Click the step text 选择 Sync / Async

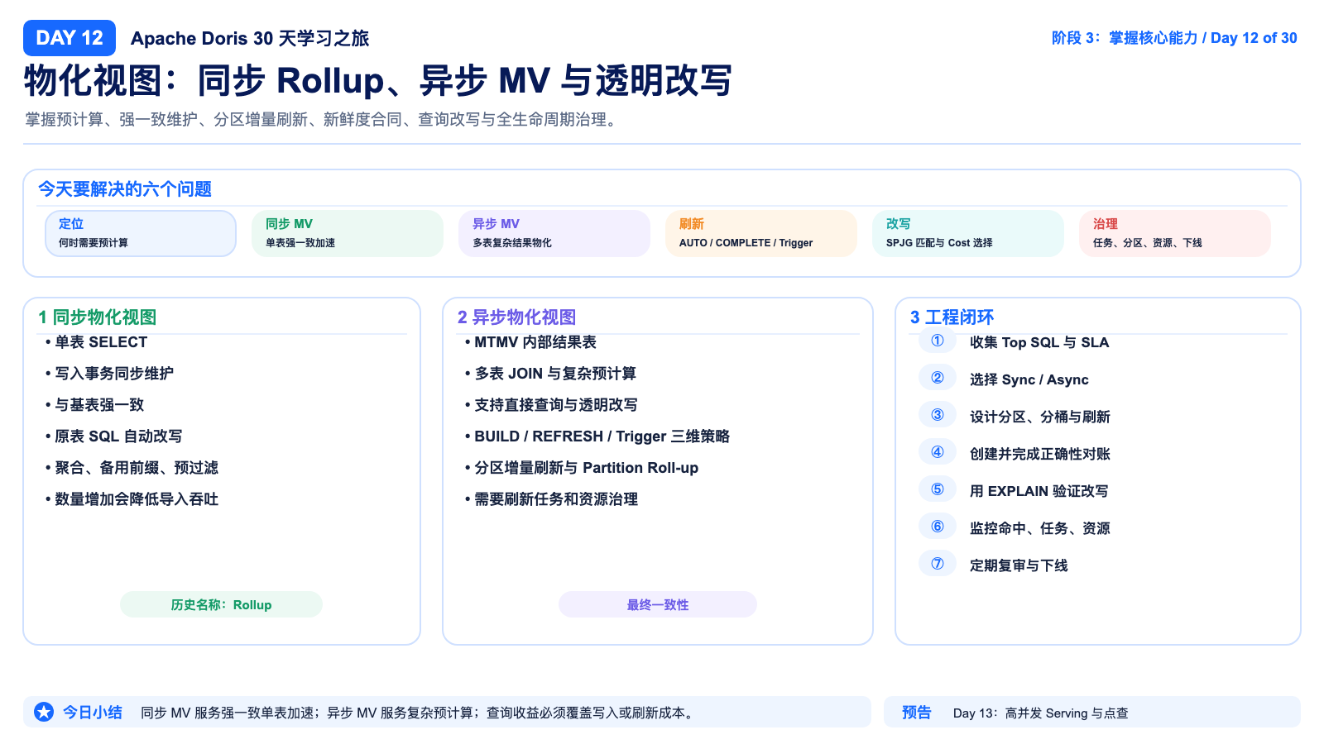[1029, 379]
